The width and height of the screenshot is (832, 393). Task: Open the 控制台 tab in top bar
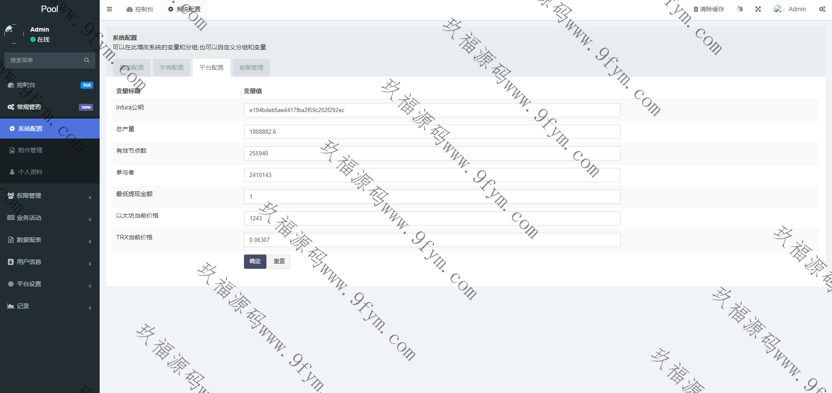tap(140, 9)
